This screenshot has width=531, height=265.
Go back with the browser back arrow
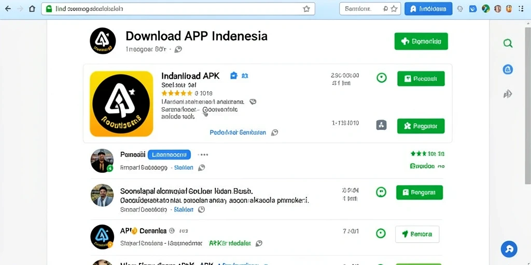click(7, 9)
